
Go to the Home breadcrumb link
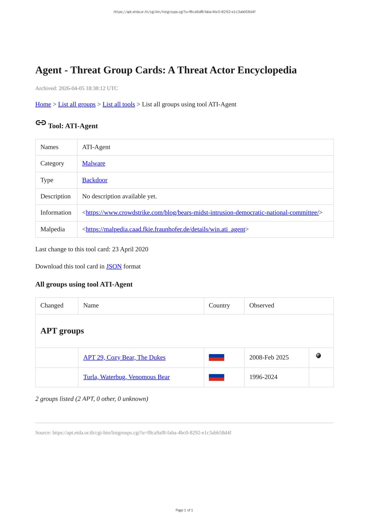click(43, 104)
